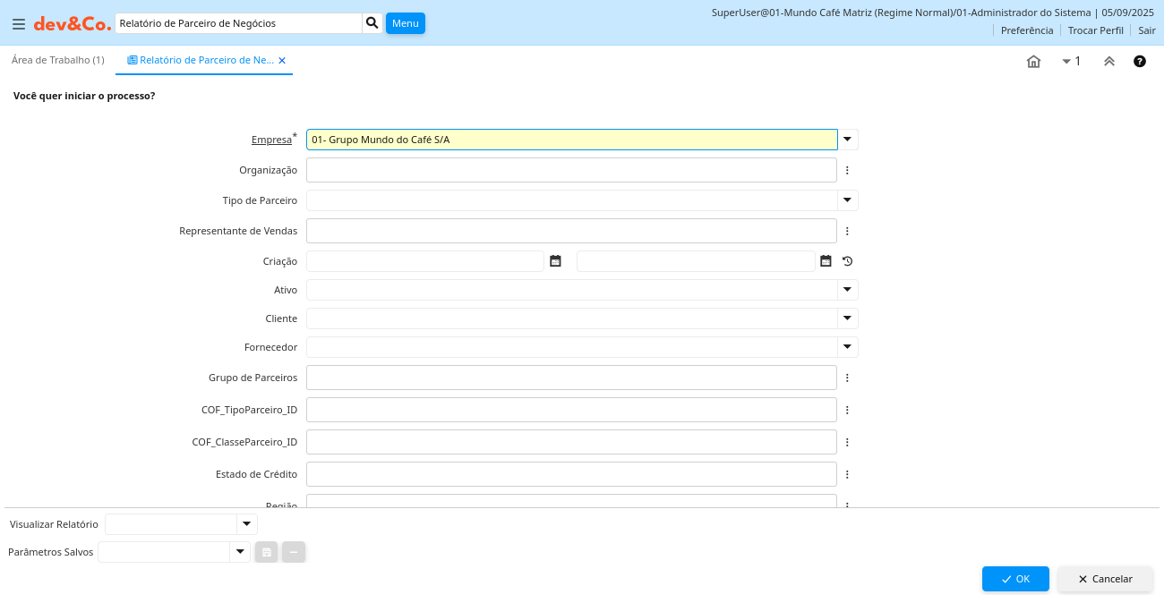Screen dimensions: 1164x603
Task: Open the Ativo dropdown list
Action: [847, 290]
